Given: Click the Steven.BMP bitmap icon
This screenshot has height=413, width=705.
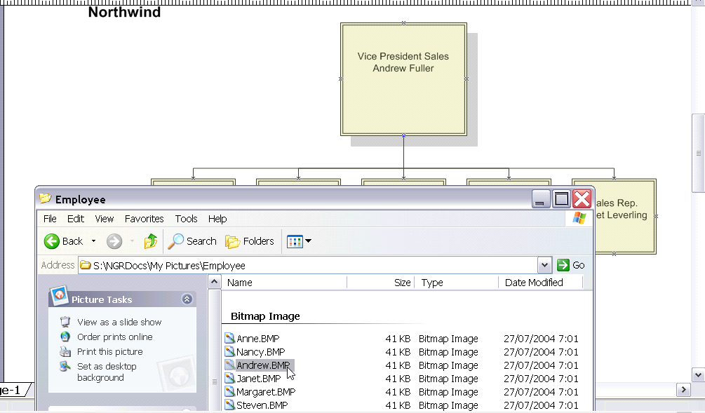Looking at the screenshot, I should pyautogui.click(x=230, y=405).
